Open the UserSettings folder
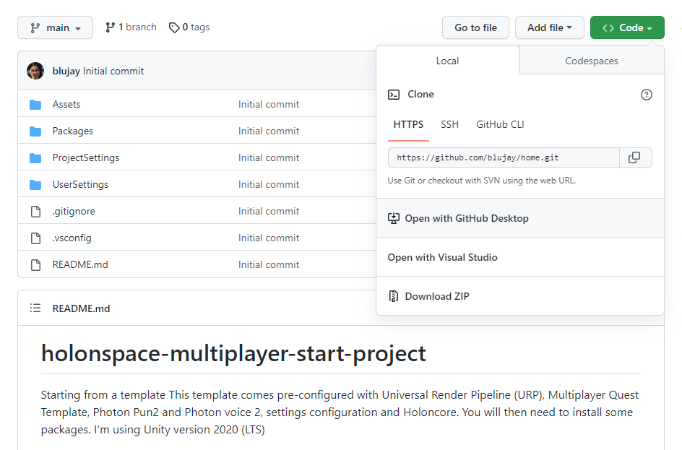The height and width of the screenshot is (450, 682). [80, 185]
